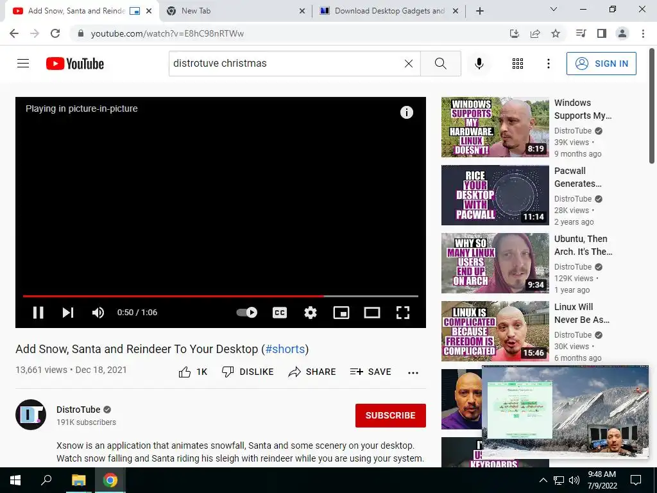This screenshot has height=493, width=657.
Task: Click 'Pacwall Generates...' video title
Action: [578, 177]
